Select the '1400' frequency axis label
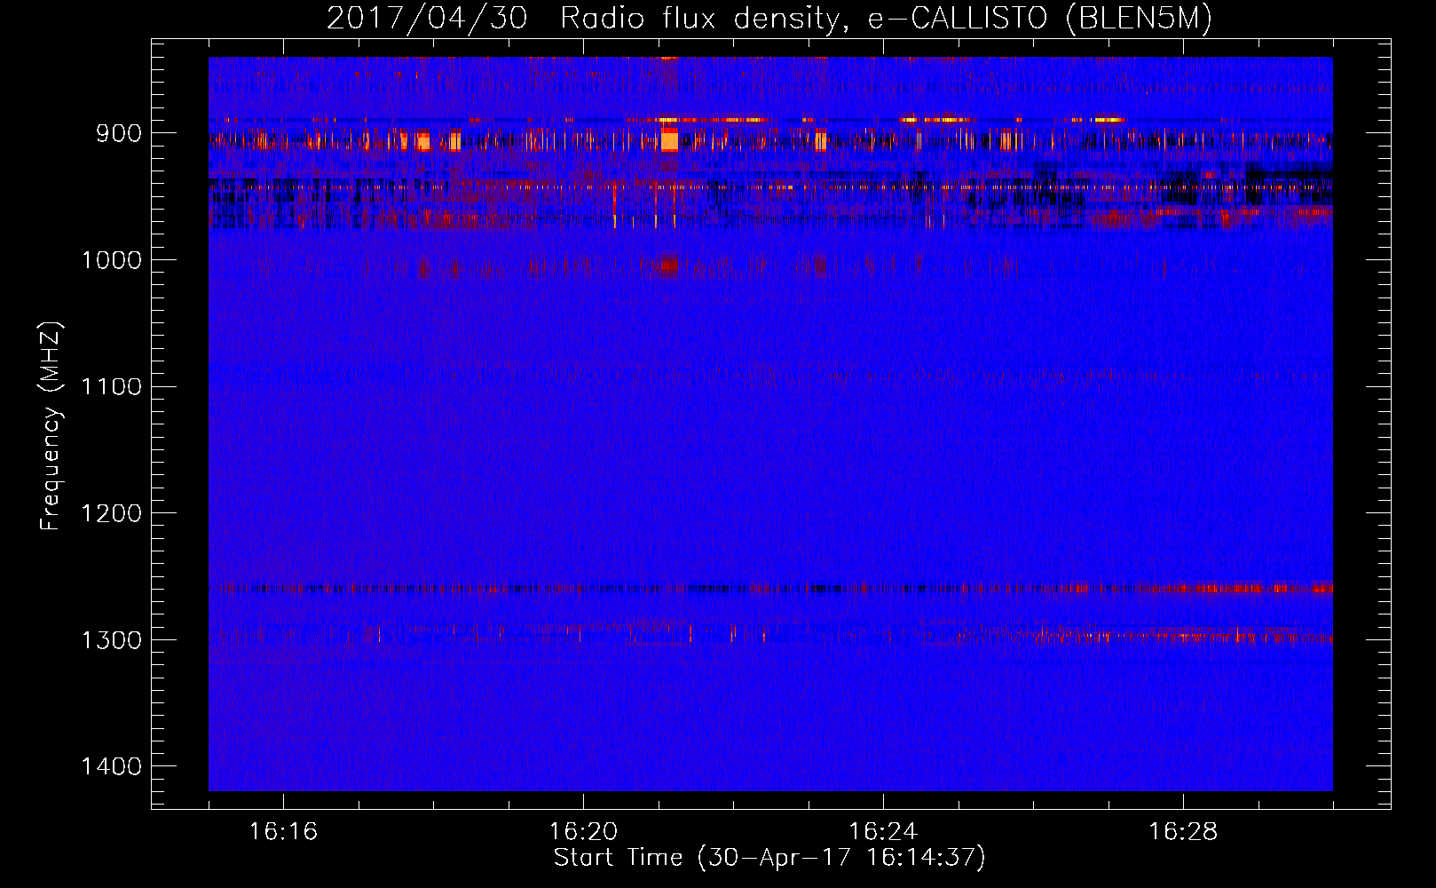 112,766
